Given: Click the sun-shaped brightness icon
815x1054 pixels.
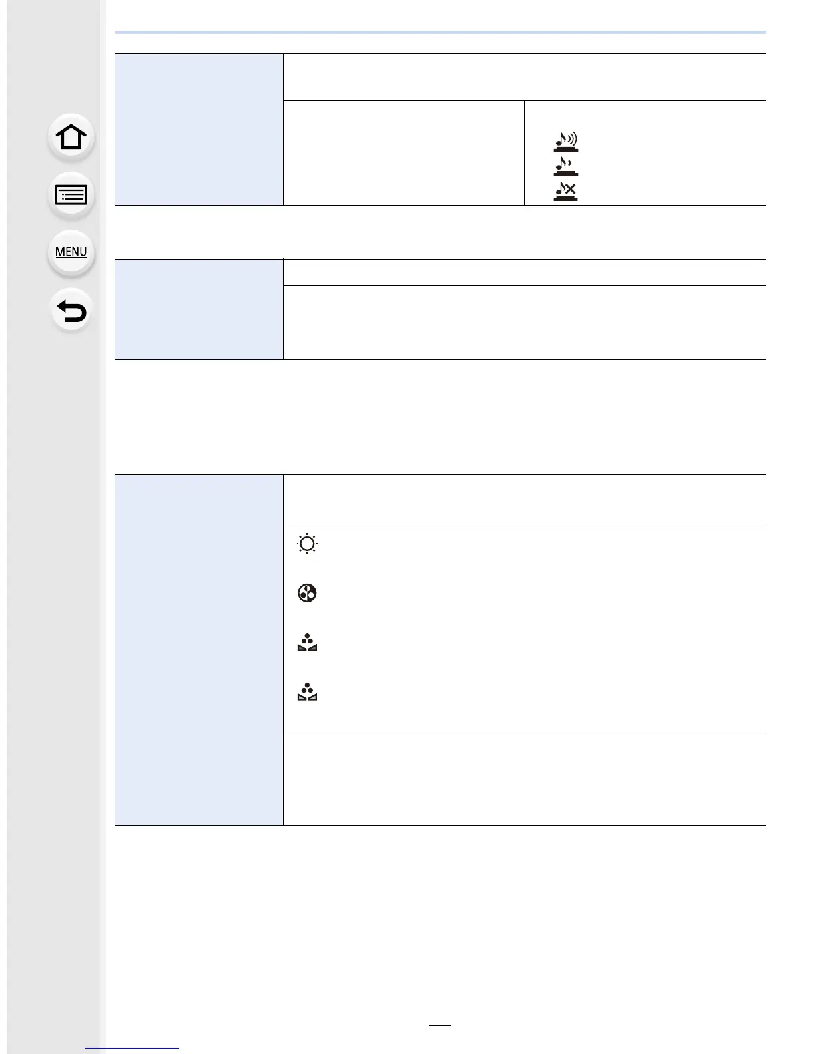Looking at the screenshot, I should [x=307, y=544].
